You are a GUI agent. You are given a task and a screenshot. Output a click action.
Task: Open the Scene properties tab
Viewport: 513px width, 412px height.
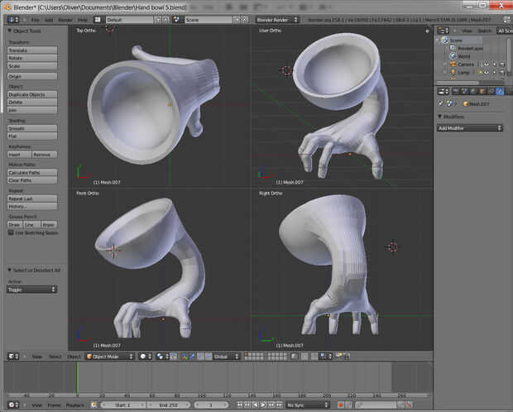point(464,91)
